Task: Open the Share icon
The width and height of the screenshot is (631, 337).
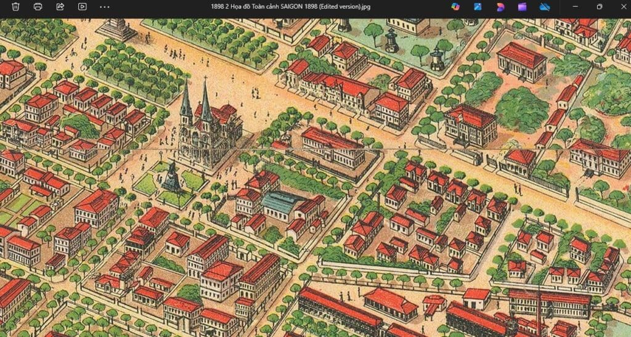Action: click(x=60, y=7)
